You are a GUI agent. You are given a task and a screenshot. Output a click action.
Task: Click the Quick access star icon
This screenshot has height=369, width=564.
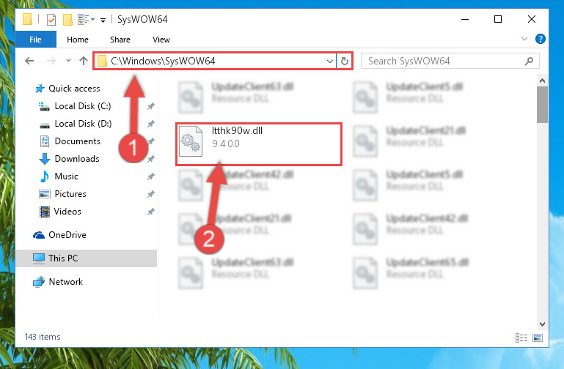[40, 89]
